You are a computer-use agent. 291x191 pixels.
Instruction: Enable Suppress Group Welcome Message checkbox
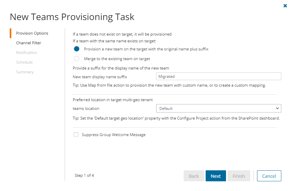(x=76, y=135)
